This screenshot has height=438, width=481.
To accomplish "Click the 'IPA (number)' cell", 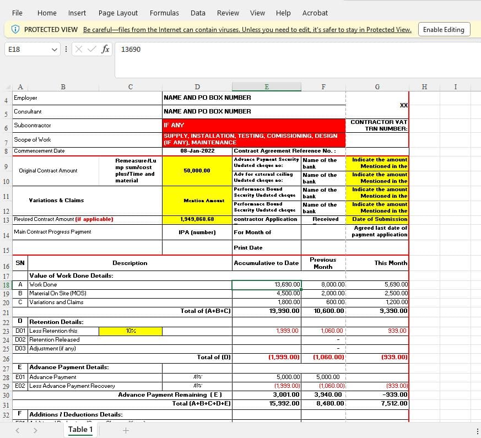I will (x=197, y=232).
